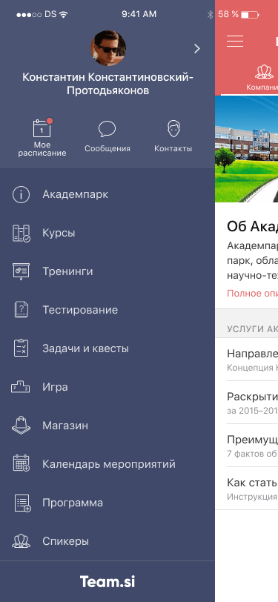Expand profile with the chevron arrow
The width and height of the screenshot is (278, 602).
point(197,48)
